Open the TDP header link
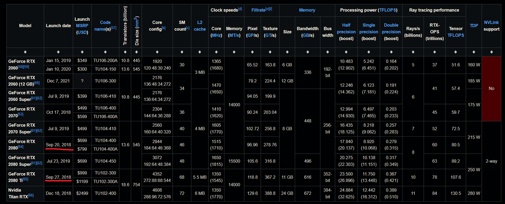Screen dimensions: 505x204 click(474, 26)
